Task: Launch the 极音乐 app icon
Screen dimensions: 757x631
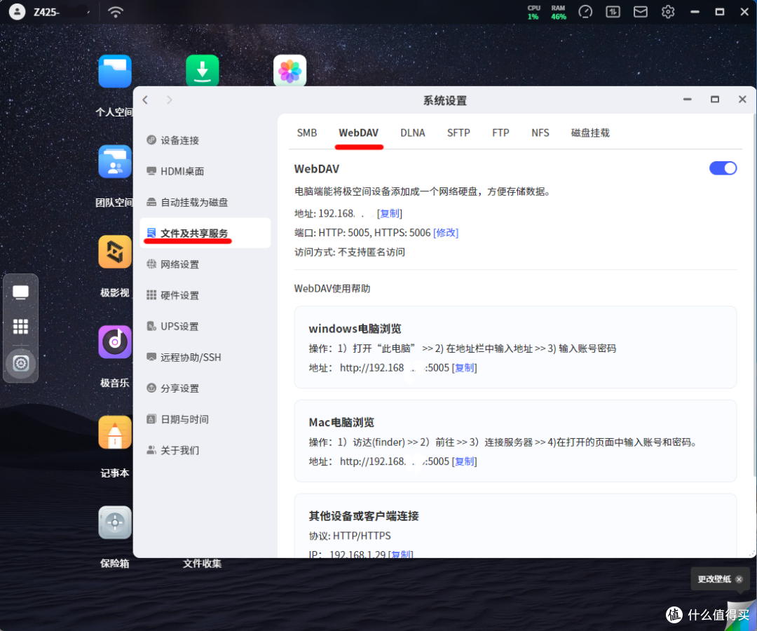Action: [x=115, y=342]
